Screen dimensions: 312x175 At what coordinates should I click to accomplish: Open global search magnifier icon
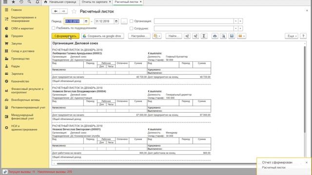click(x=29, y=2)
